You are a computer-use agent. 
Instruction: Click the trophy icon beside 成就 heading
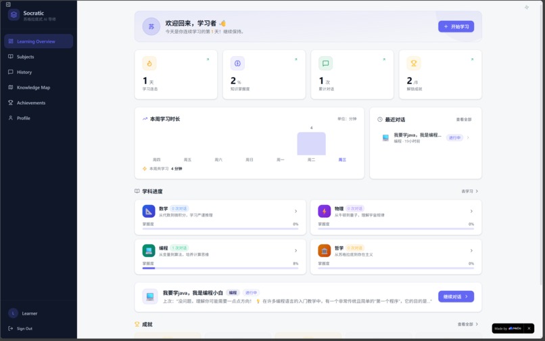[137, 324]
